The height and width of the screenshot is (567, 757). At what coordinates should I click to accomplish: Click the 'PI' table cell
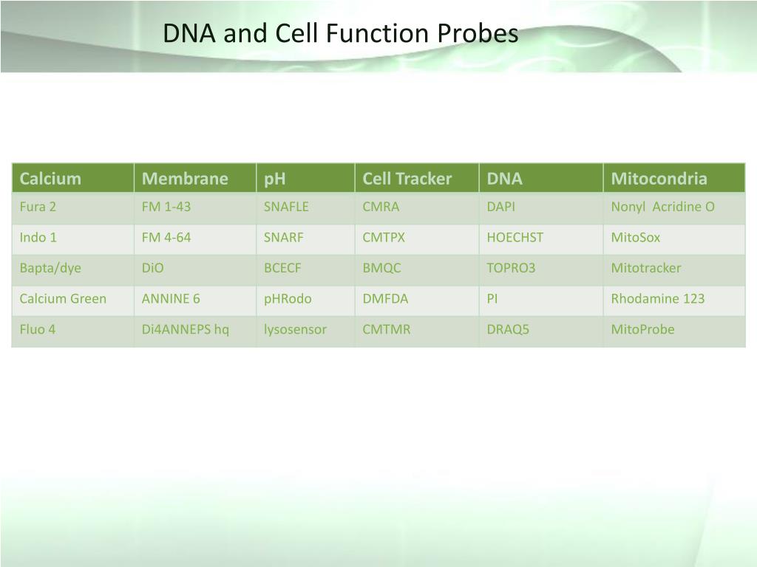pyautogui.click(x=541, y=301)
